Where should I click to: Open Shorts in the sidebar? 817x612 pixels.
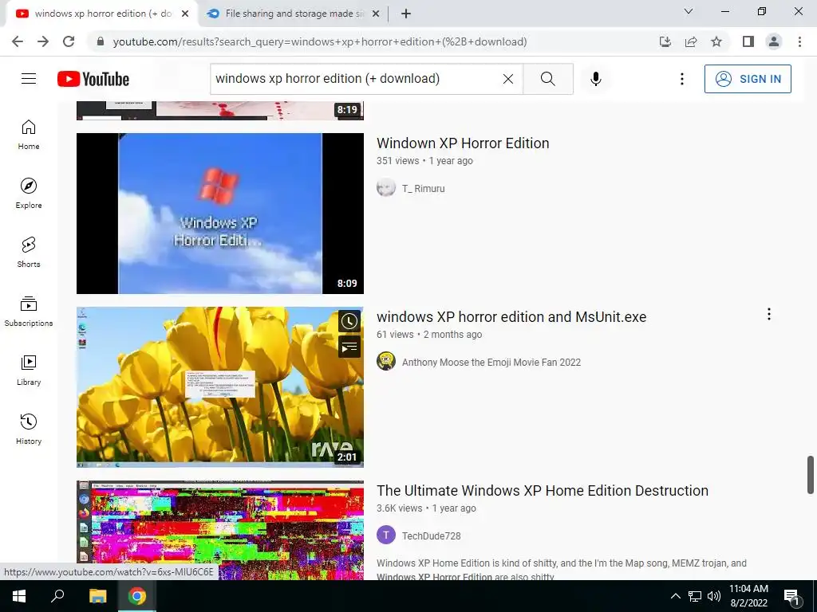(29, 252)
